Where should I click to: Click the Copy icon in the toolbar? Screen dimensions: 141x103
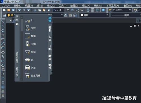coord(39,10)
